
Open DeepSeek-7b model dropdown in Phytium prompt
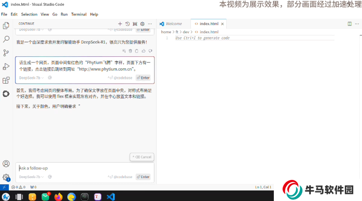point(32,78)
